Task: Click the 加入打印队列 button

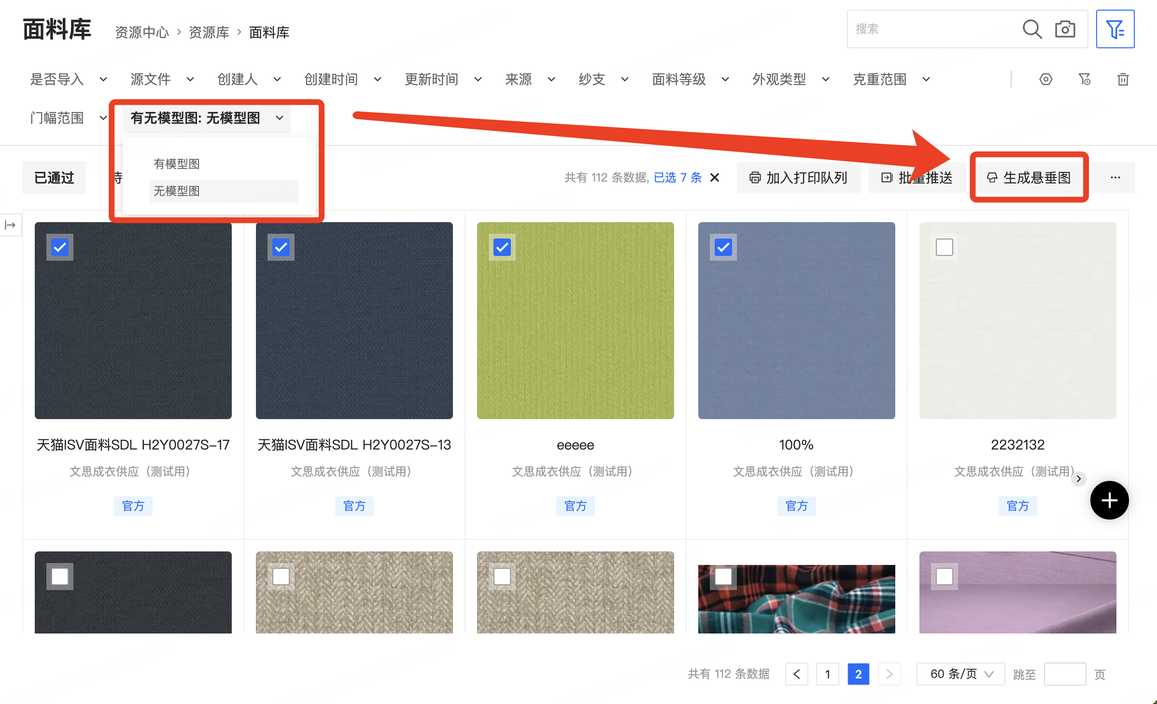Action: 798,178
